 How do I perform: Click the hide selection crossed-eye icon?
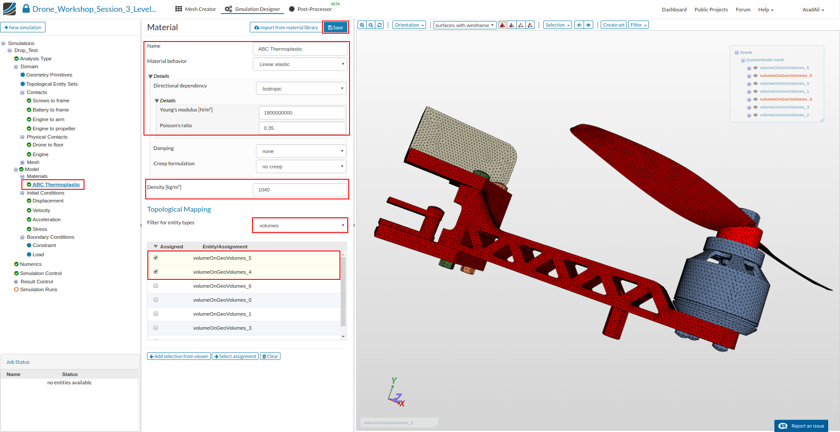click(579, 25)
